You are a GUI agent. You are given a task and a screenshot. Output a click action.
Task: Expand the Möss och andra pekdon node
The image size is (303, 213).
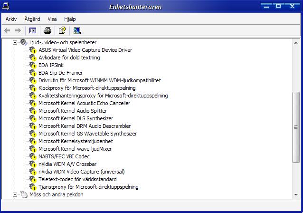click(x=15, y=194)
